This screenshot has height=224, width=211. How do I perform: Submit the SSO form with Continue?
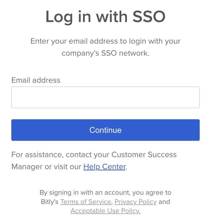coord(105,130)
